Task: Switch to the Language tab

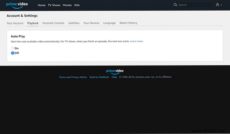Action: click(x=109, y=23)
